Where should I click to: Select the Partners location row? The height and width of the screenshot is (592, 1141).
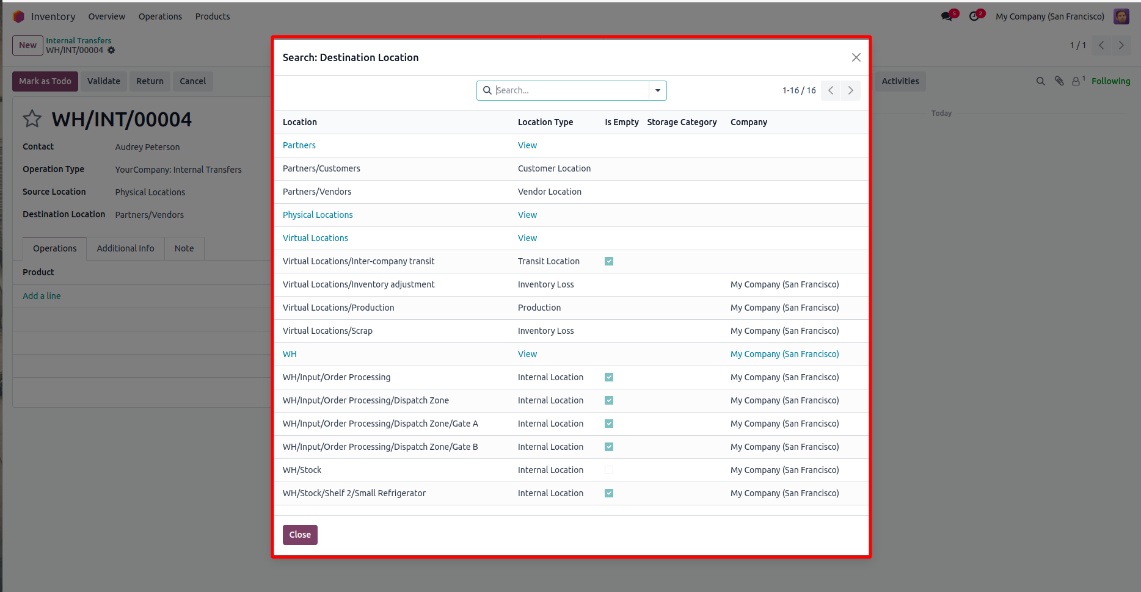coord(571,145)
